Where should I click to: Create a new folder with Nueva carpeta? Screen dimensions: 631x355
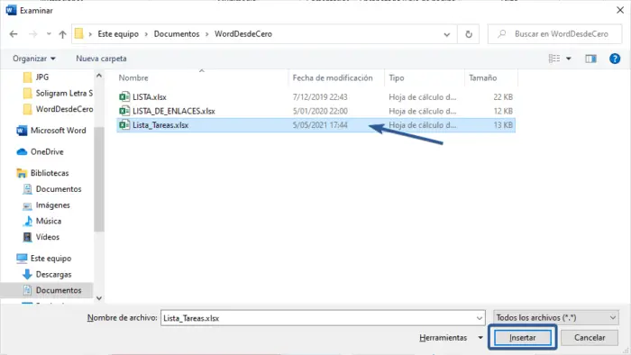click(x=101, y=59)
